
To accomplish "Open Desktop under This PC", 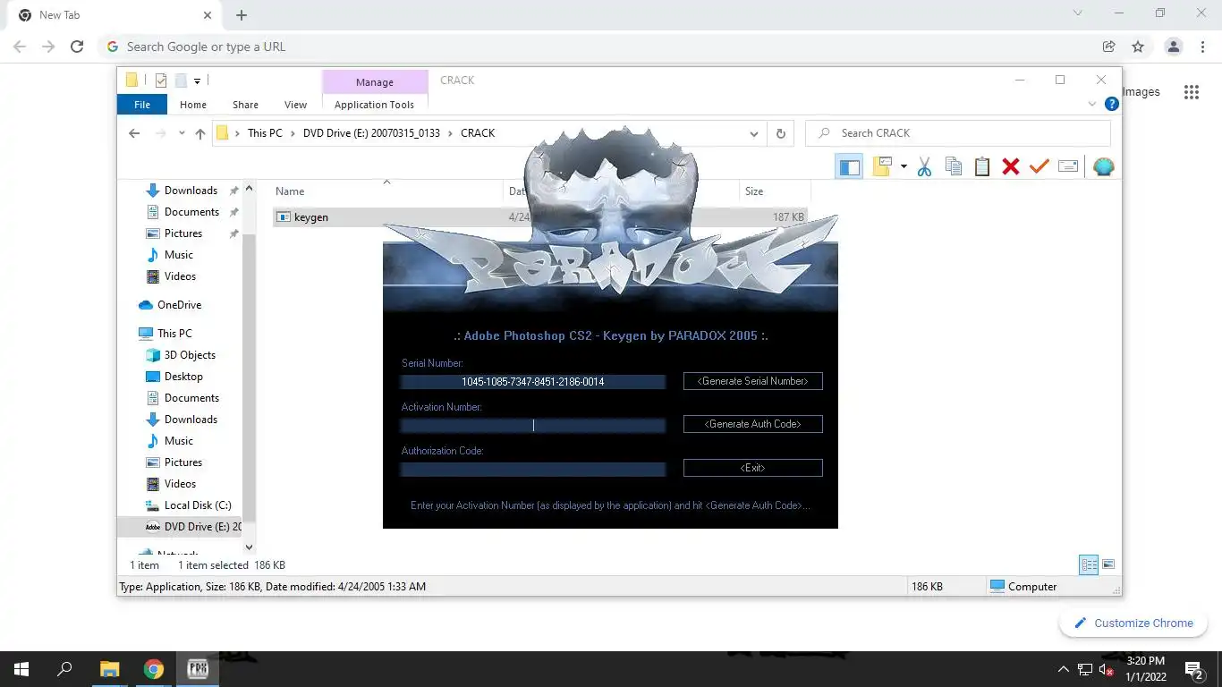I will 183,377.
